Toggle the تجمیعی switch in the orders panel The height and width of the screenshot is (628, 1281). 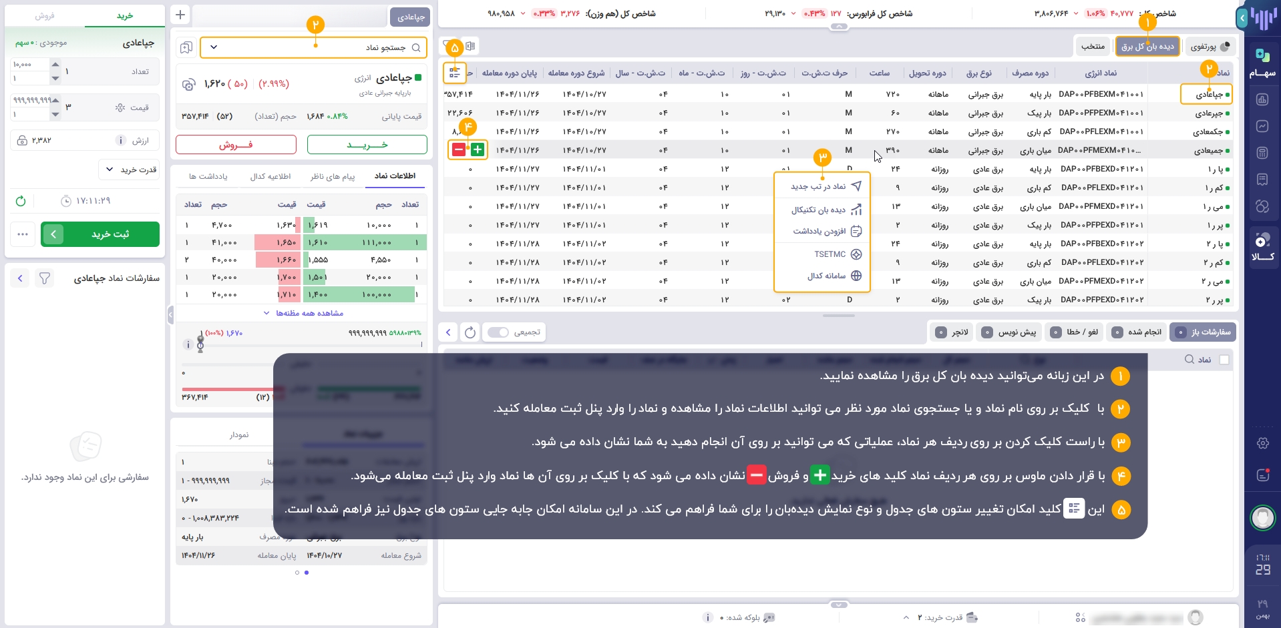click(498, 332)
